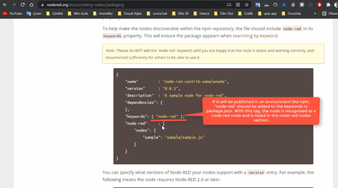Focus the address bar URL
Viewport: 338px width, 188px height.
point(85,5)
